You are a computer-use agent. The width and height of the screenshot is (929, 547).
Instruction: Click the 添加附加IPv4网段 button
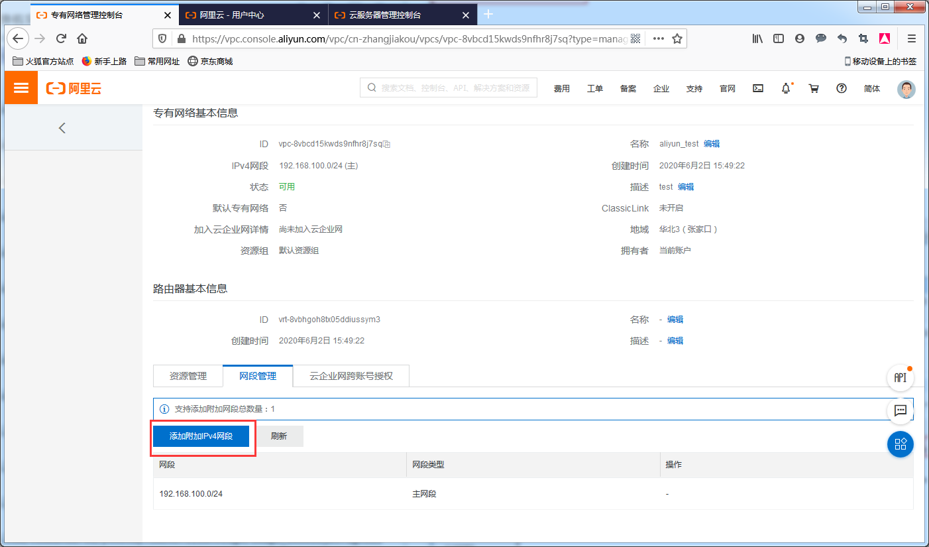click(202, 436)
